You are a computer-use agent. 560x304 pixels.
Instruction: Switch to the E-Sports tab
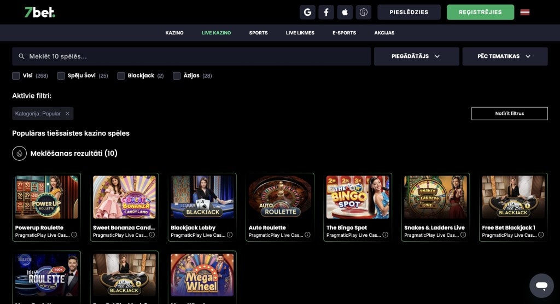coord(345,33)
